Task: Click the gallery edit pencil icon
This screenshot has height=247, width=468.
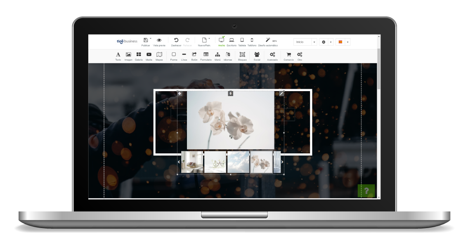Action: coord(281,94)
